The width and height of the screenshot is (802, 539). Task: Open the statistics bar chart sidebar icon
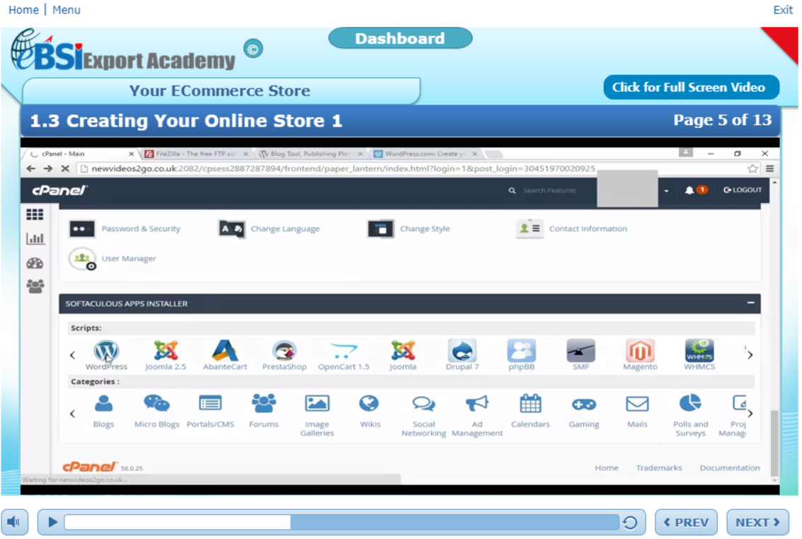pyautogui.click(x=35, y=238)
